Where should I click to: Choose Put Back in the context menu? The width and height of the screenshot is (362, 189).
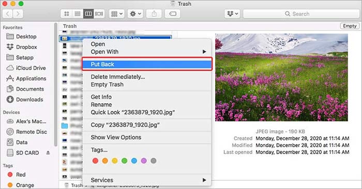coord(147,65)
